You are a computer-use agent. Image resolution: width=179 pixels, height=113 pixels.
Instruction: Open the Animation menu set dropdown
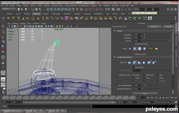tap(9, 9)
